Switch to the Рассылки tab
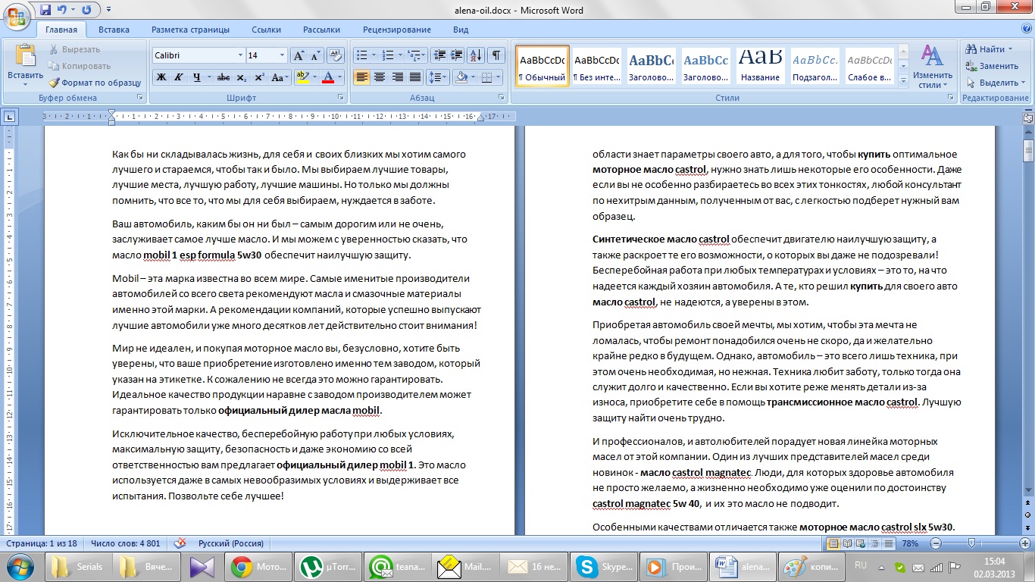Screen dimensions: 1035x582 (x=321, y=30)
